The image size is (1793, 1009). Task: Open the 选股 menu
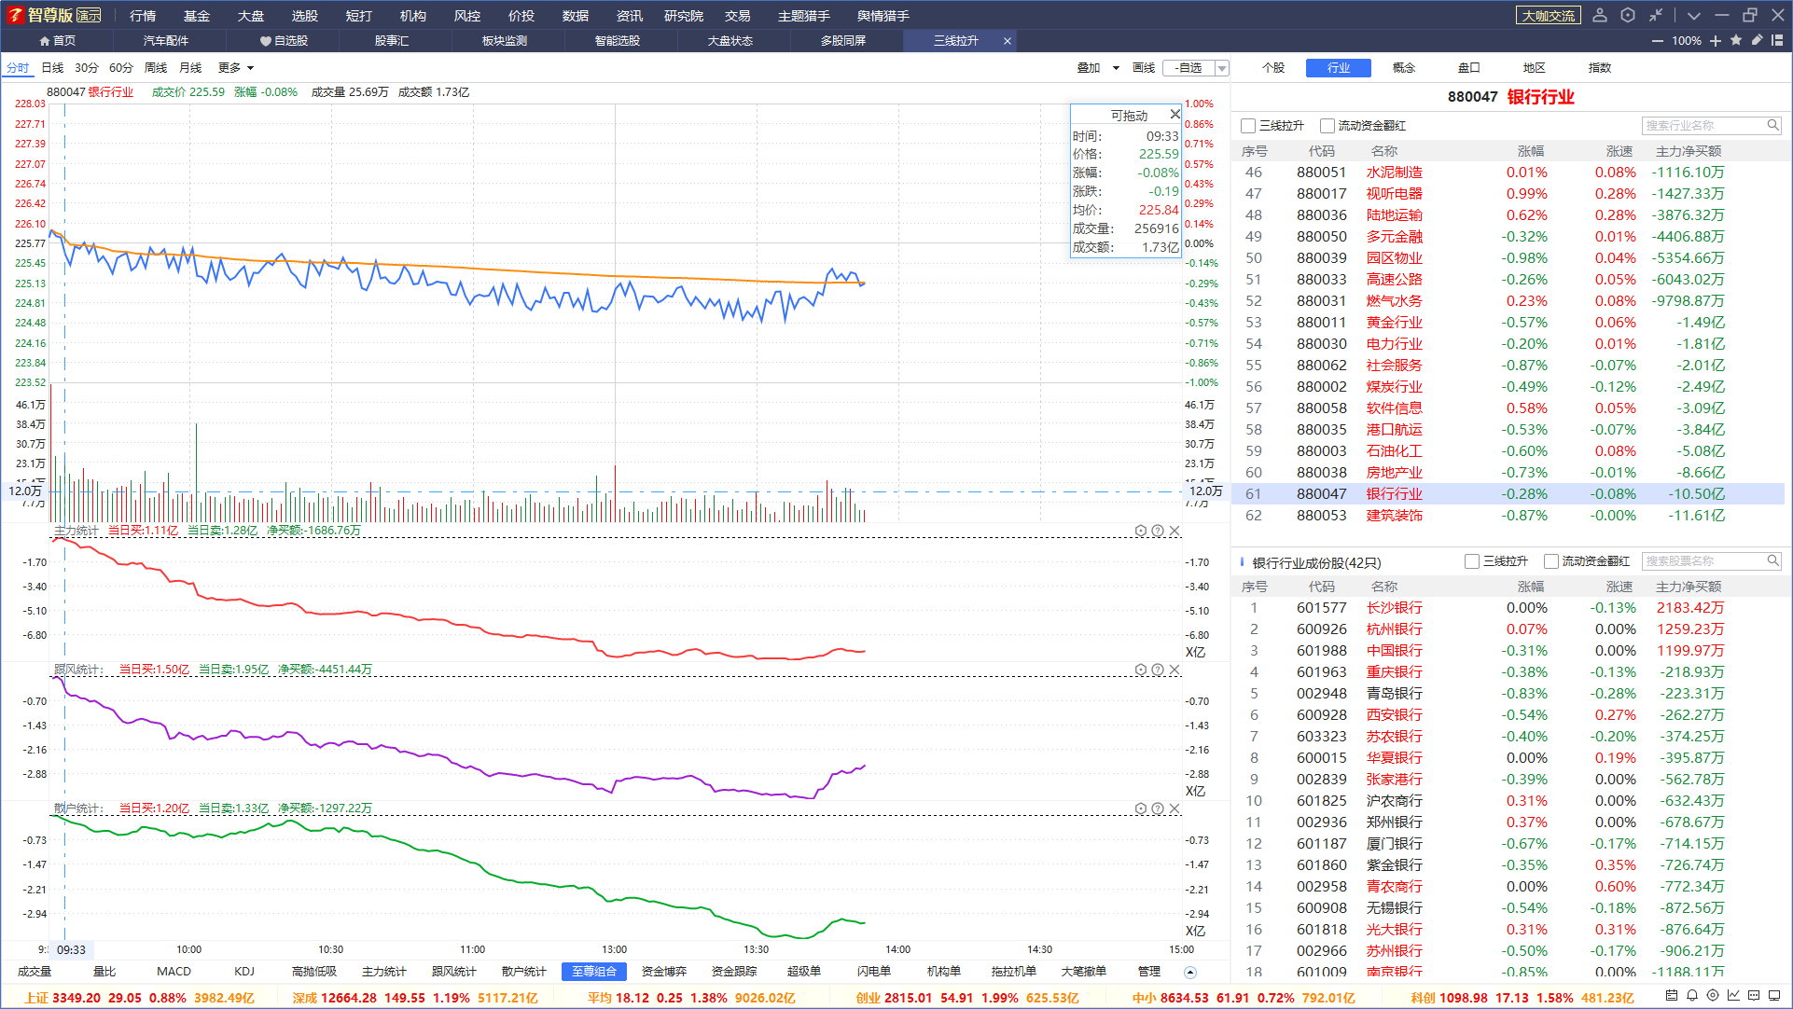coord(305,16)
